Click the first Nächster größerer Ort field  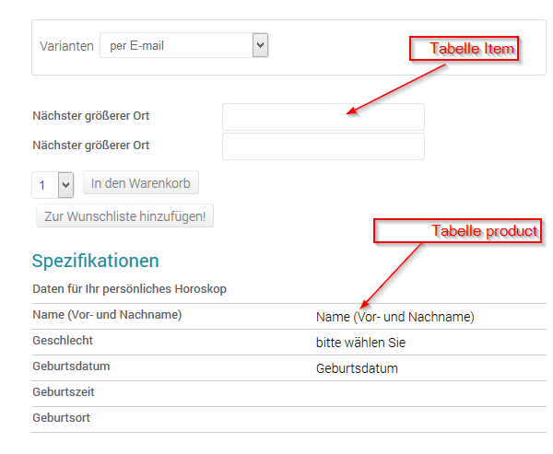[x=323, y=117]
